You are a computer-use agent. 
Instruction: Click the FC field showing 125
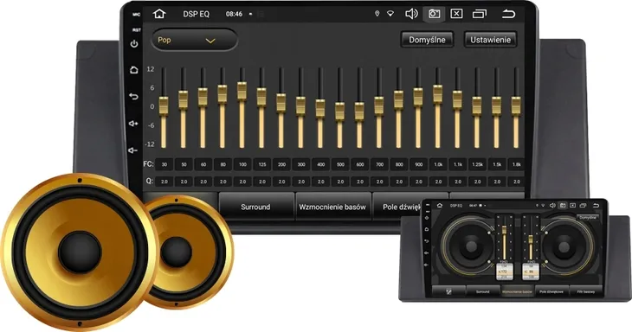(262, 164)
